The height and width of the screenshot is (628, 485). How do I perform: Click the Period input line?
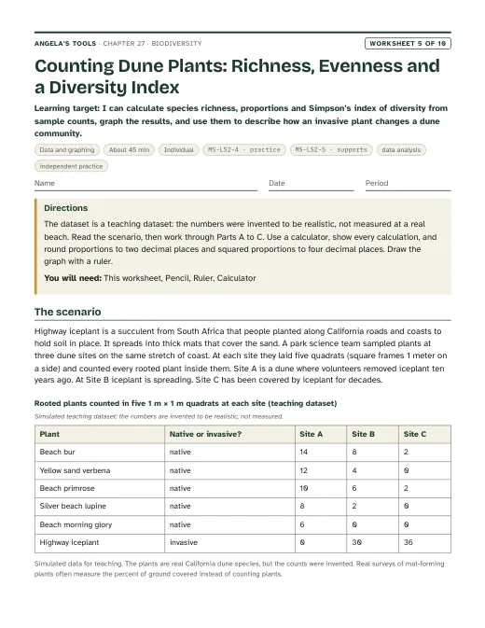coord(409,184)
